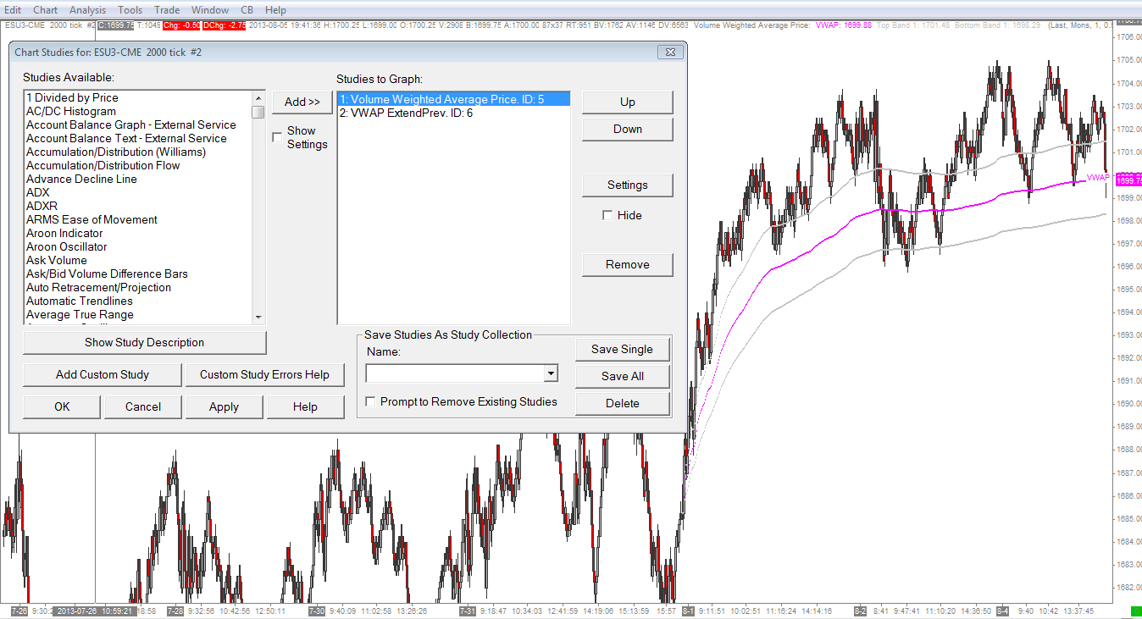Open the CB menu

click(247, 10)
